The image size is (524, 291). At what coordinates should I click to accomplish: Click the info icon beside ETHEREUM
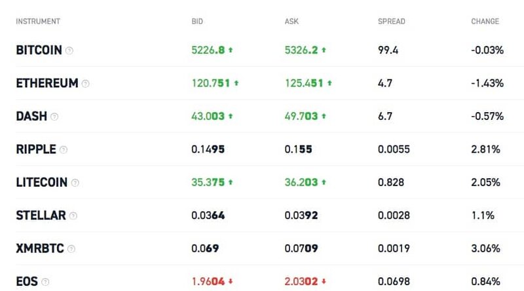pos(85,84)
